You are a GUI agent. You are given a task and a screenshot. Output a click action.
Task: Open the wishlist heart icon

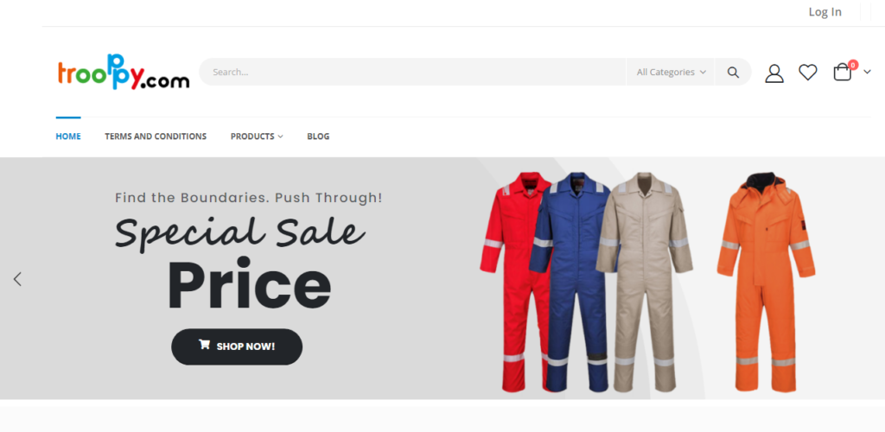[x=808, y=73]
